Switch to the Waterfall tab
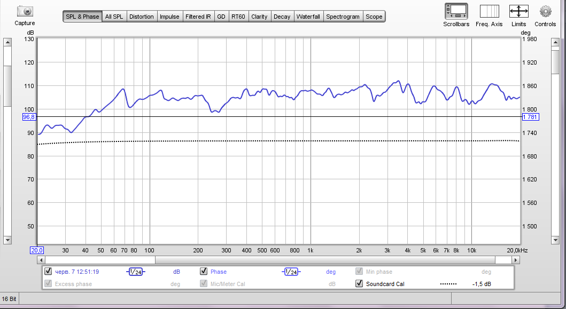The image size is (566, 309). point(308,17)
